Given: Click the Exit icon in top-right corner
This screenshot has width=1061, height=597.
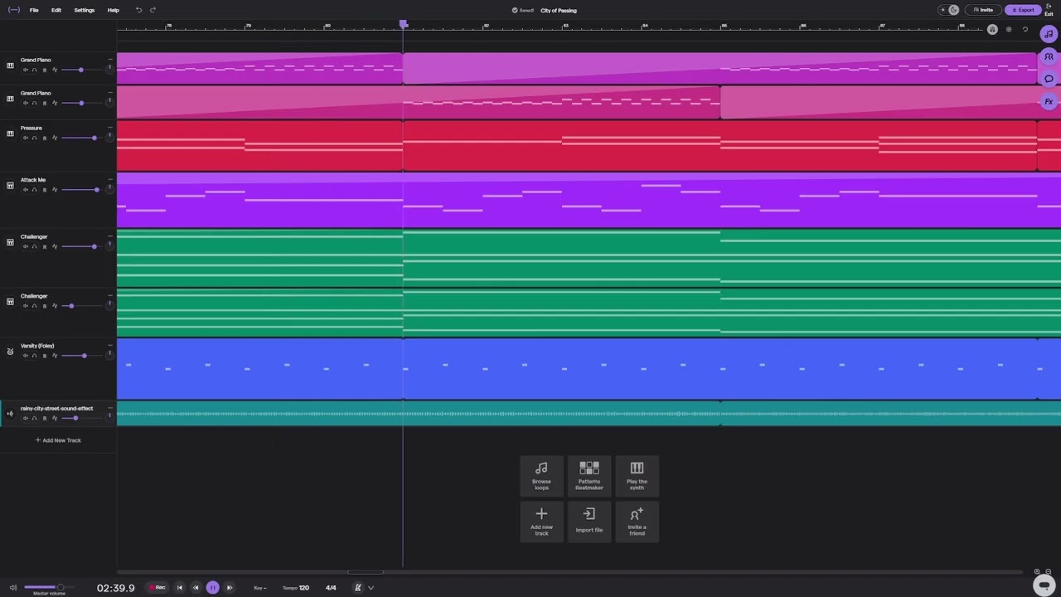Looking at the screenshot, I should point(1049,9).
